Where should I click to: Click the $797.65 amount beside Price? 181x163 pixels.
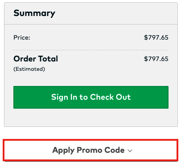pos(156,37)
